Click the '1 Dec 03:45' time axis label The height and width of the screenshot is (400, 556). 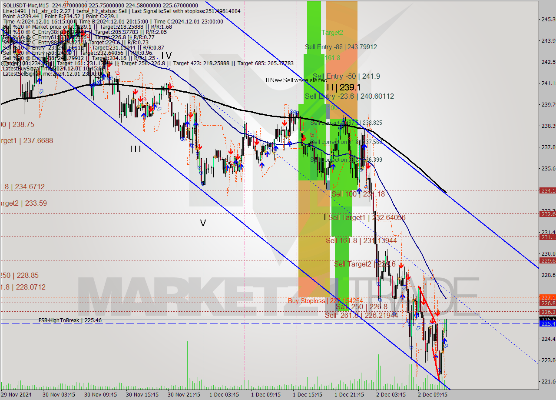(x=224, y=395)
